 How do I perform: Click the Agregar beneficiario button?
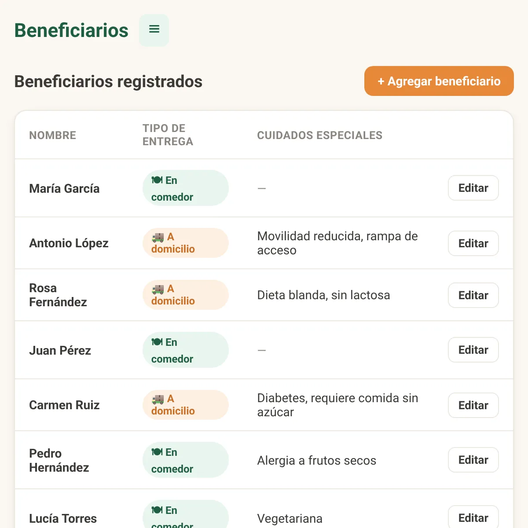(439, 81)
